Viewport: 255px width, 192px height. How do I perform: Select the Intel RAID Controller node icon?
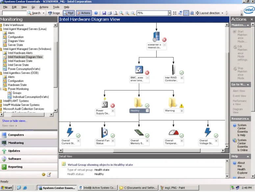click(173, 70)
